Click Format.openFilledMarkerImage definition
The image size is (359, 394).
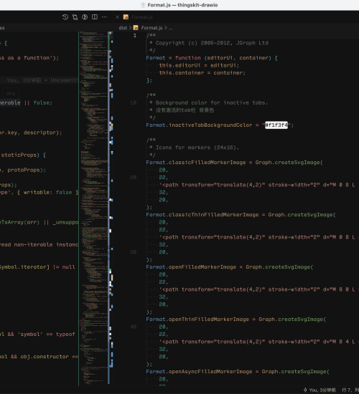(x=230, y=267)
